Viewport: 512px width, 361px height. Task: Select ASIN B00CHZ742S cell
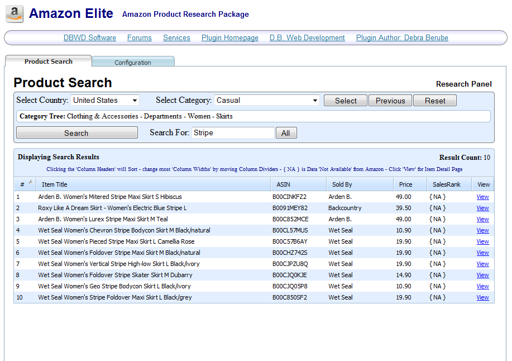pos(290,253)
